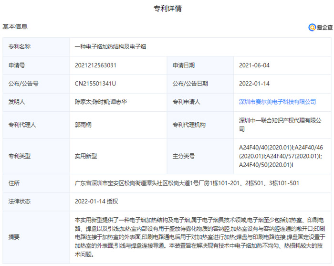Click the application date 2021-06-04
Screen dimensions: 334x266
[x=254, y=65]
